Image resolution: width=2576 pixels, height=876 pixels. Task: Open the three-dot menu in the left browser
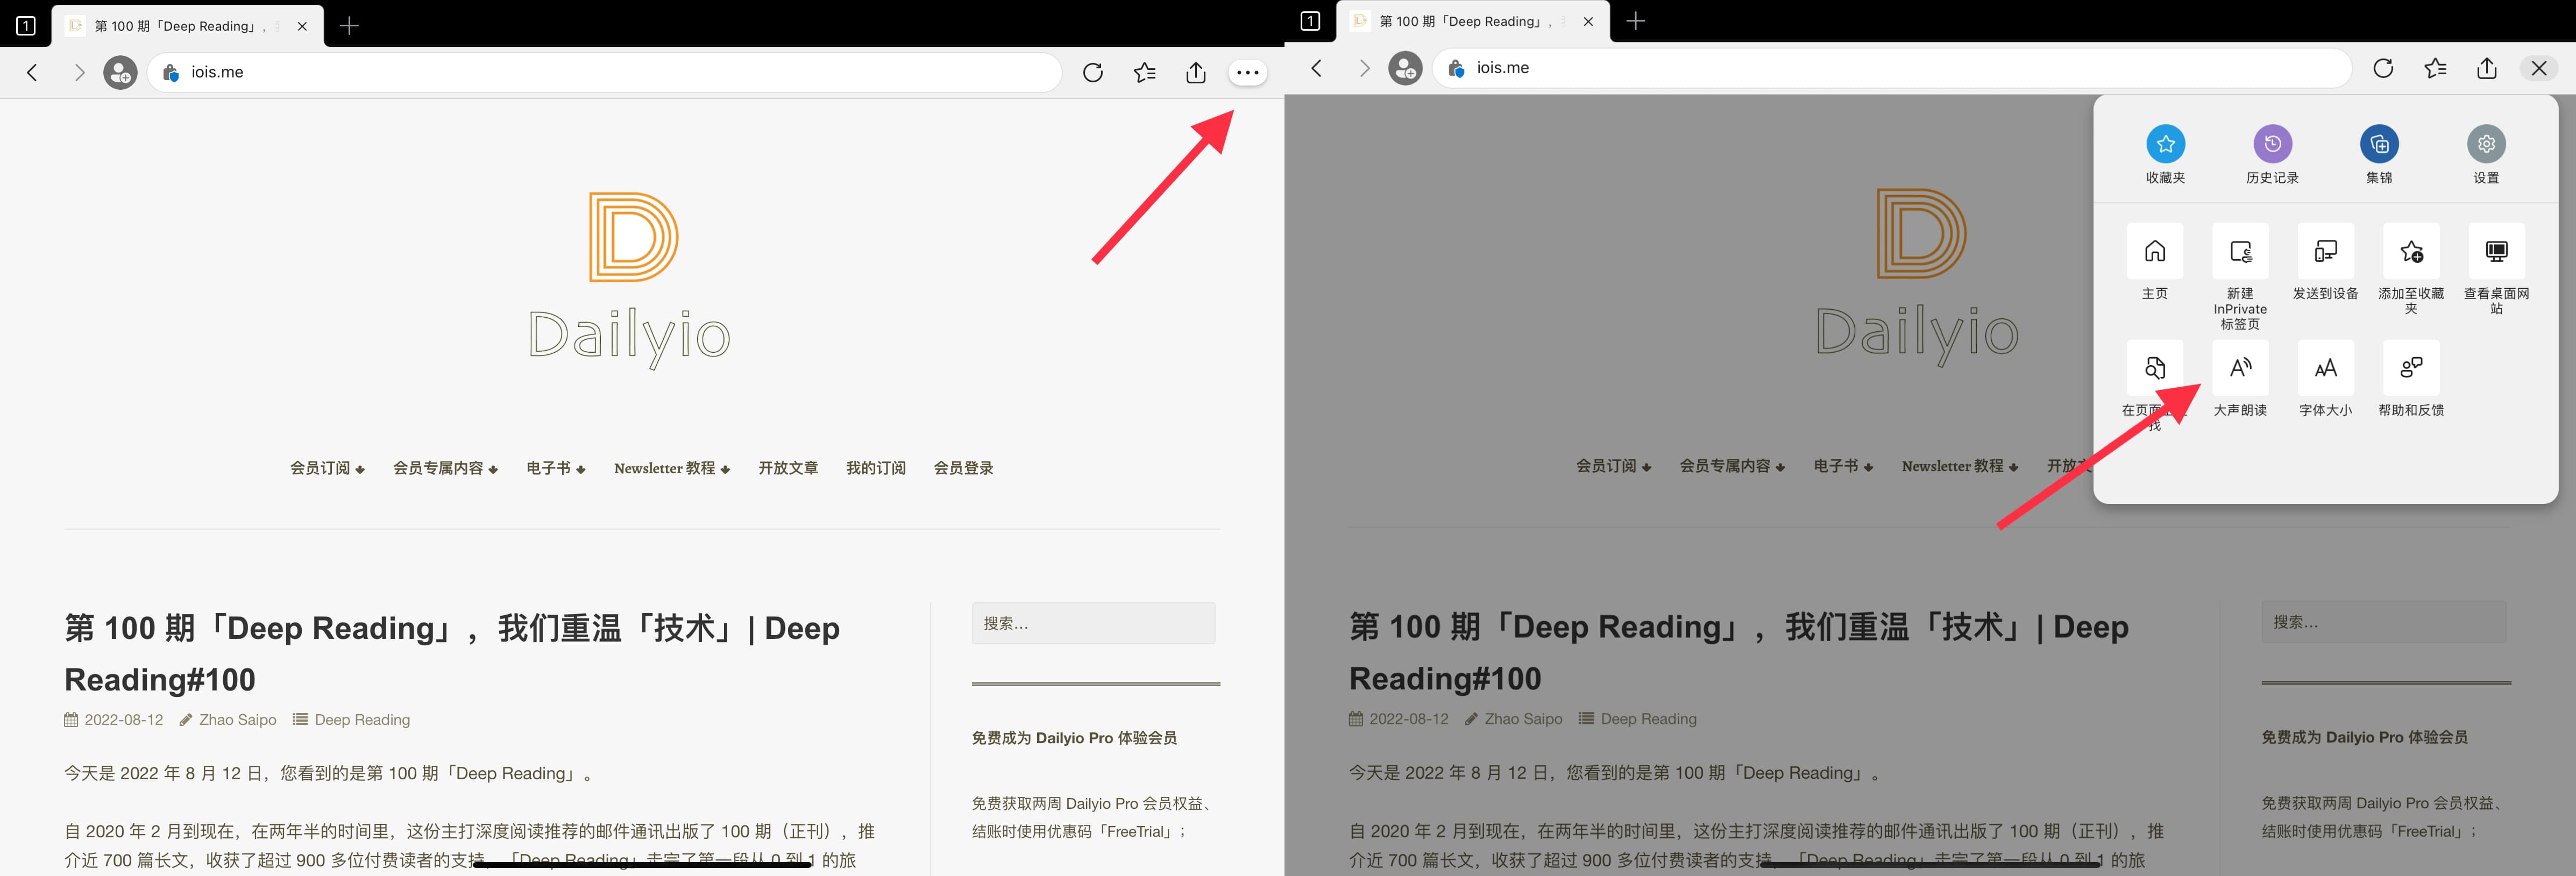pos(1247,72)
